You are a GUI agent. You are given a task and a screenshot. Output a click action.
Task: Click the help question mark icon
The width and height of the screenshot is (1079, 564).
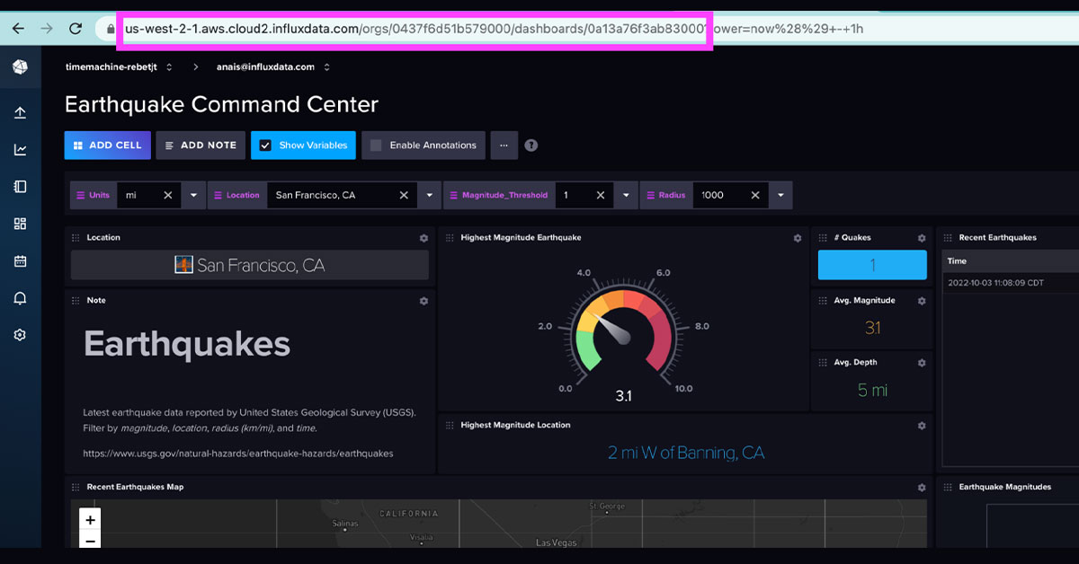click(531, 145)
